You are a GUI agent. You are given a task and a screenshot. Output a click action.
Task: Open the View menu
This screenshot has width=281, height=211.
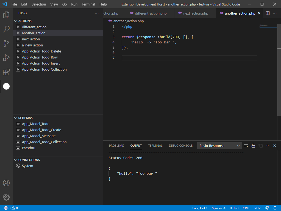[x=54, y=4]
